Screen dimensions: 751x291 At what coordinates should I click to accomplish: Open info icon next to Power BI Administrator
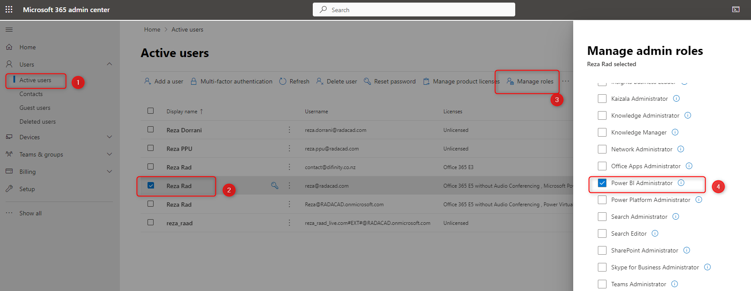coord(681,183)
